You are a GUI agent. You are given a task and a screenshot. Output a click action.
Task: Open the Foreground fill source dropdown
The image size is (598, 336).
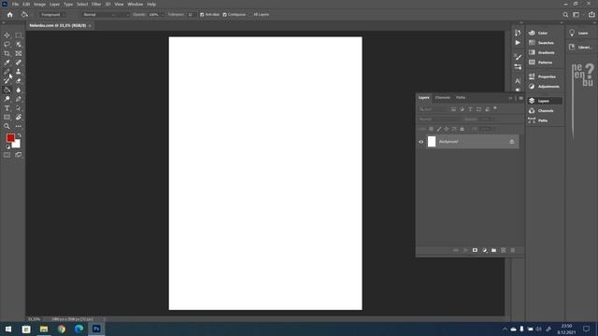coord(53,15)
